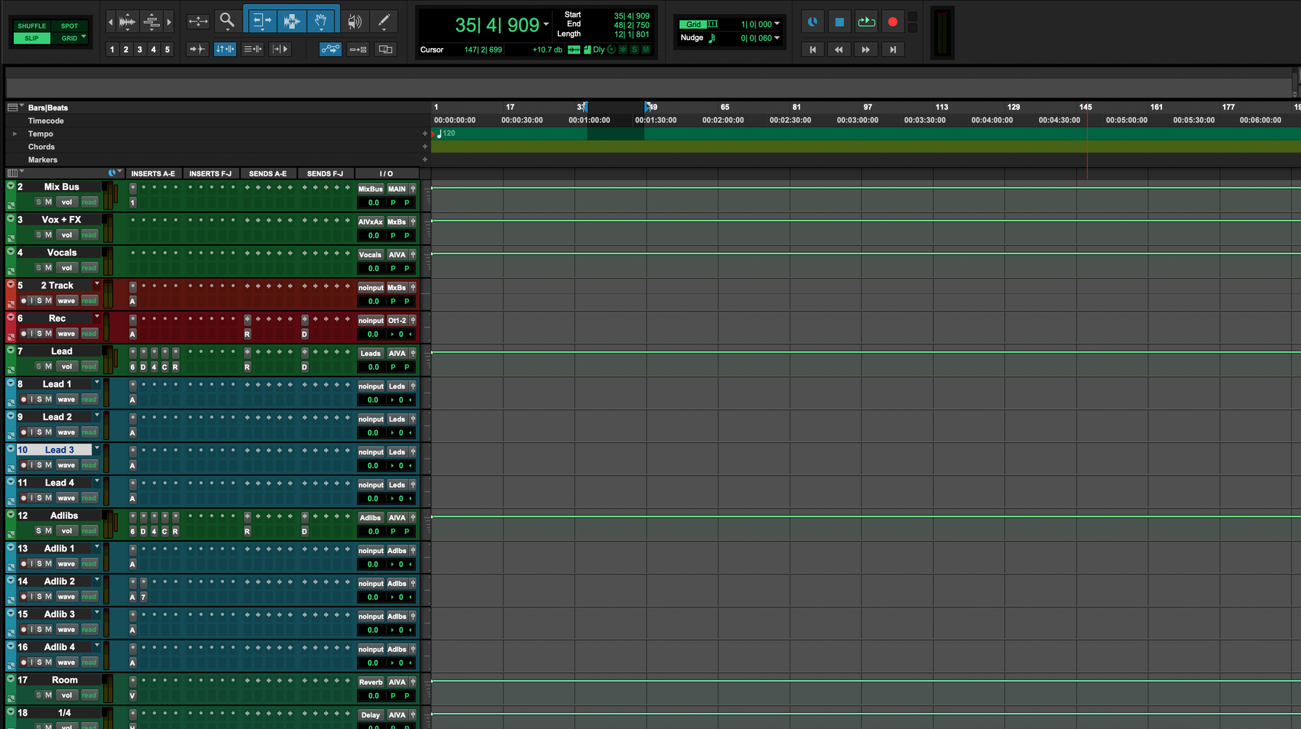Screen dimensions: 1301x729
Task: Select the Zoomer magnifying glass tool
Action: 227,21
